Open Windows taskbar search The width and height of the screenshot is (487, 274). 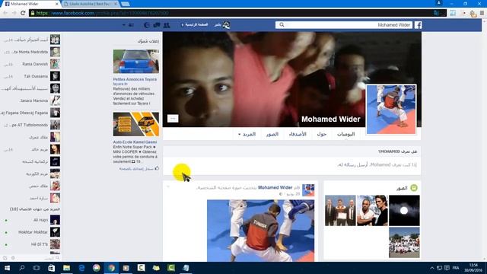coord(22,268)
